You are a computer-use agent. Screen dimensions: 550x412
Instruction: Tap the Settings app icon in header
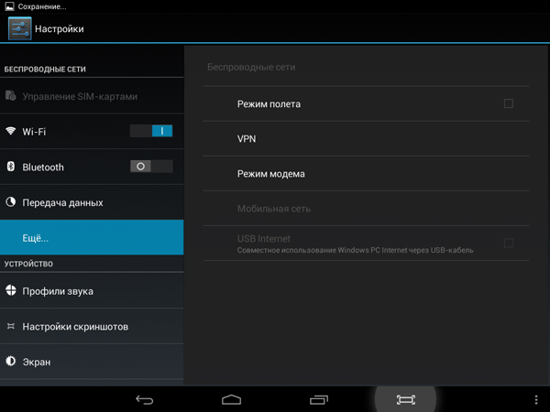point(20,28)
